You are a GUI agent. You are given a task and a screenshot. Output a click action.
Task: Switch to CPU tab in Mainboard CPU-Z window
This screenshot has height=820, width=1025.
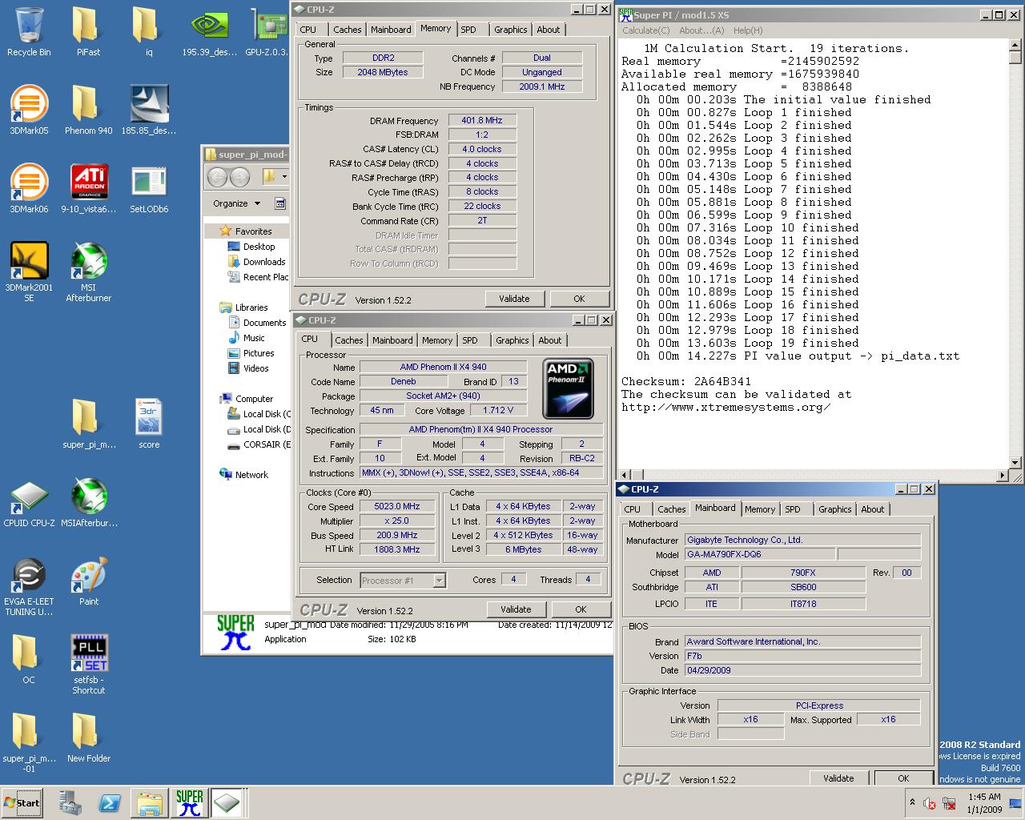632,509
